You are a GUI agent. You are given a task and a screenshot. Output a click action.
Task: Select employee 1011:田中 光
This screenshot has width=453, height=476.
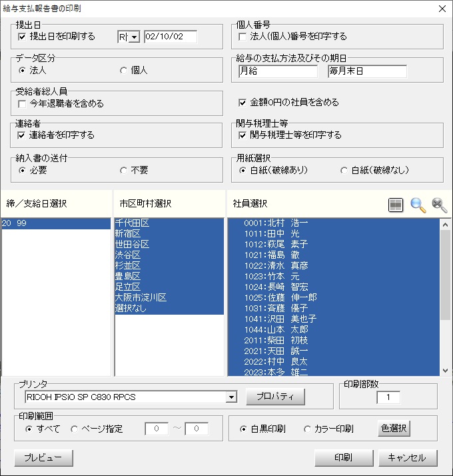pos(334,234)
